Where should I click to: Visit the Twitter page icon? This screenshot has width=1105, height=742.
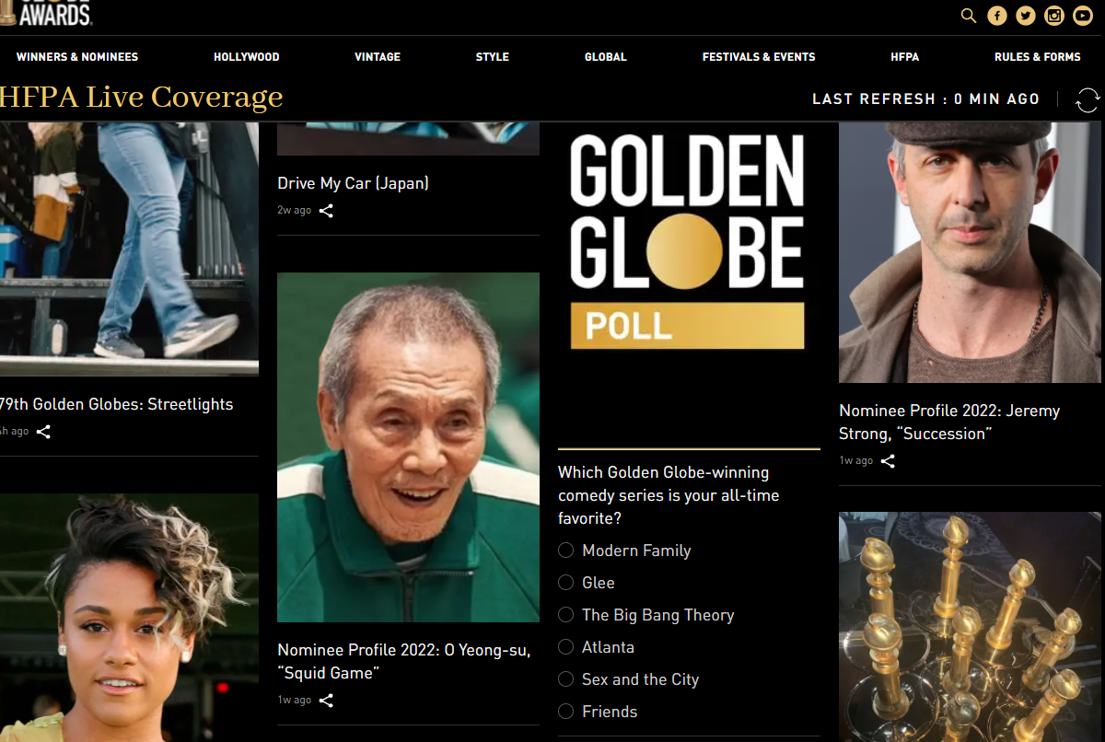coord(1026,16)
